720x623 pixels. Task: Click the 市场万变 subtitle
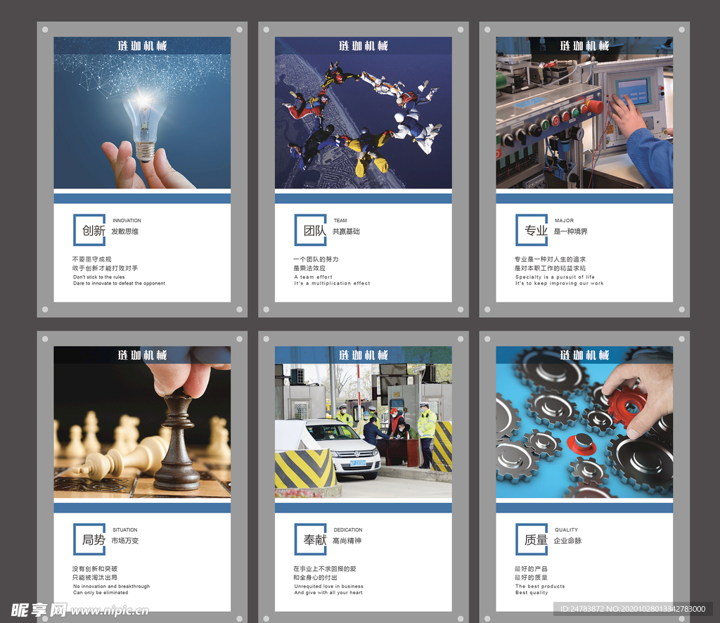pos(125,541)
